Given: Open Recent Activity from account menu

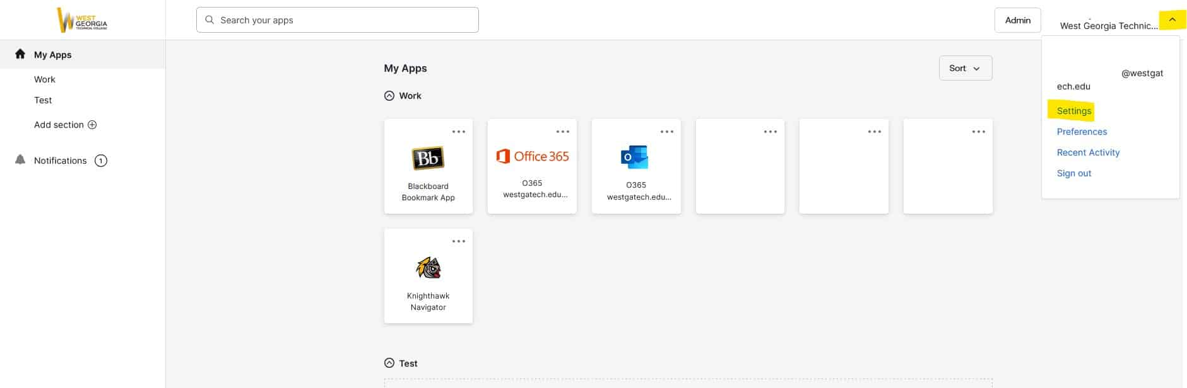Looking at the screenshot, I should pos(1088,152).
